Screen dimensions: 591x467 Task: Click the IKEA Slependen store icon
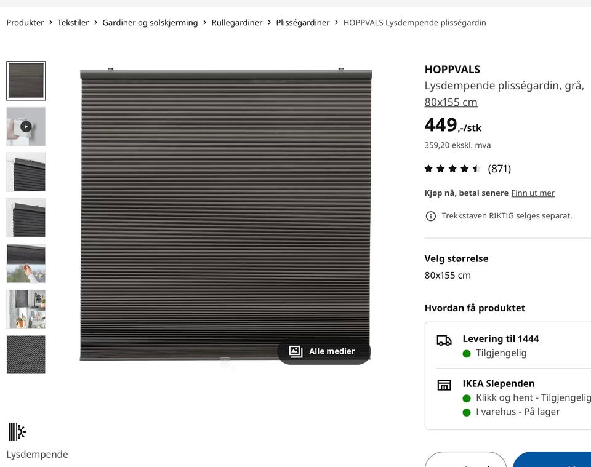pos(444,385)
